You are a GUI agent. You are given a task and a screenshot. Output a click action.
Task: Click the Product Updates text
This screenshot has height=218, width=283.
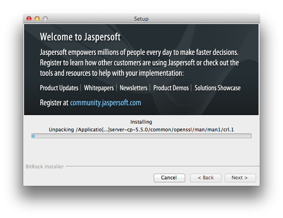(x=59, y=88)
